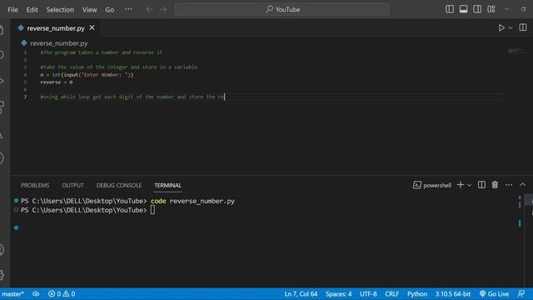This screenshot has height=300, width=533.
Task: Click the YouTube command center search box
Action: (x=281, y=9)
